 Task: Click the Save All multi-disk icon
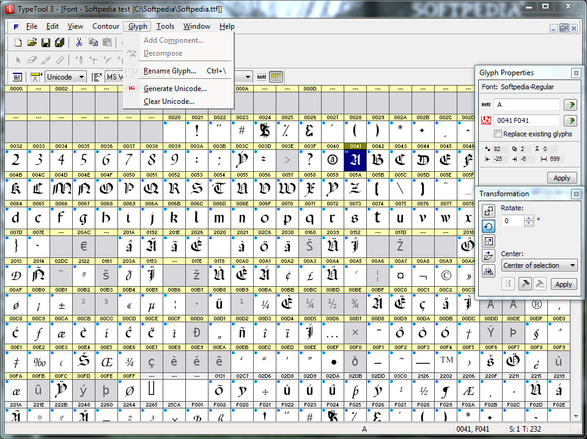point(59,43)
